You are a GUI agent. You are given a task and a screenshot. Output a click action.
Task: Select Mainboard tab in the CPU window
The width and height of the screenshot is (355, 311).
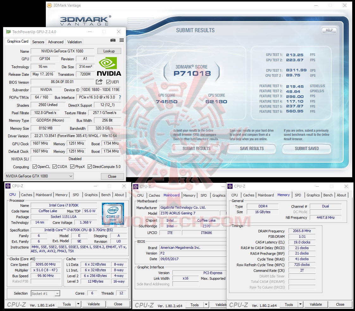(44, 195)
